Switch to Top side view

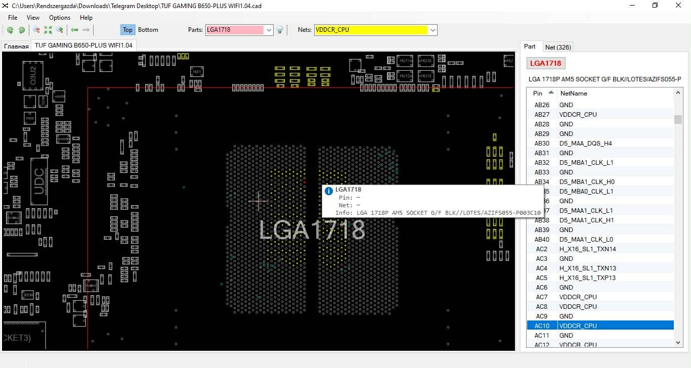click(127, 30)
